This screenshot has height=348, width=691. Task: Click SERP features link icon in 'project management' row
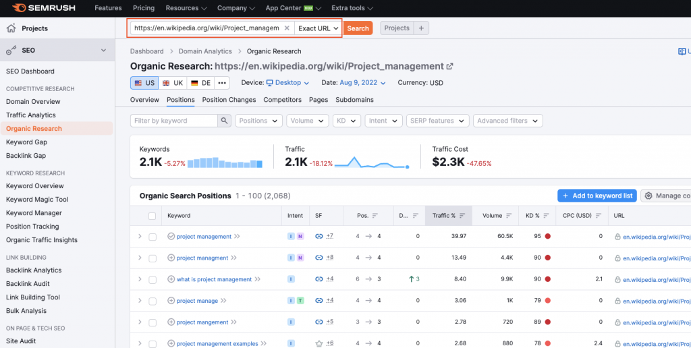pyautogui.click(x=319, y=237)
